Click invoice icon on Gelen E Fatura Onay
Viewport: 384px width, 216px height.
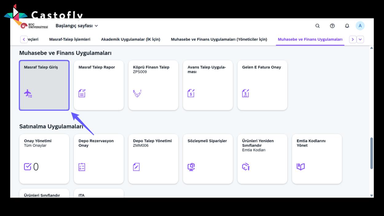(245, 93)
